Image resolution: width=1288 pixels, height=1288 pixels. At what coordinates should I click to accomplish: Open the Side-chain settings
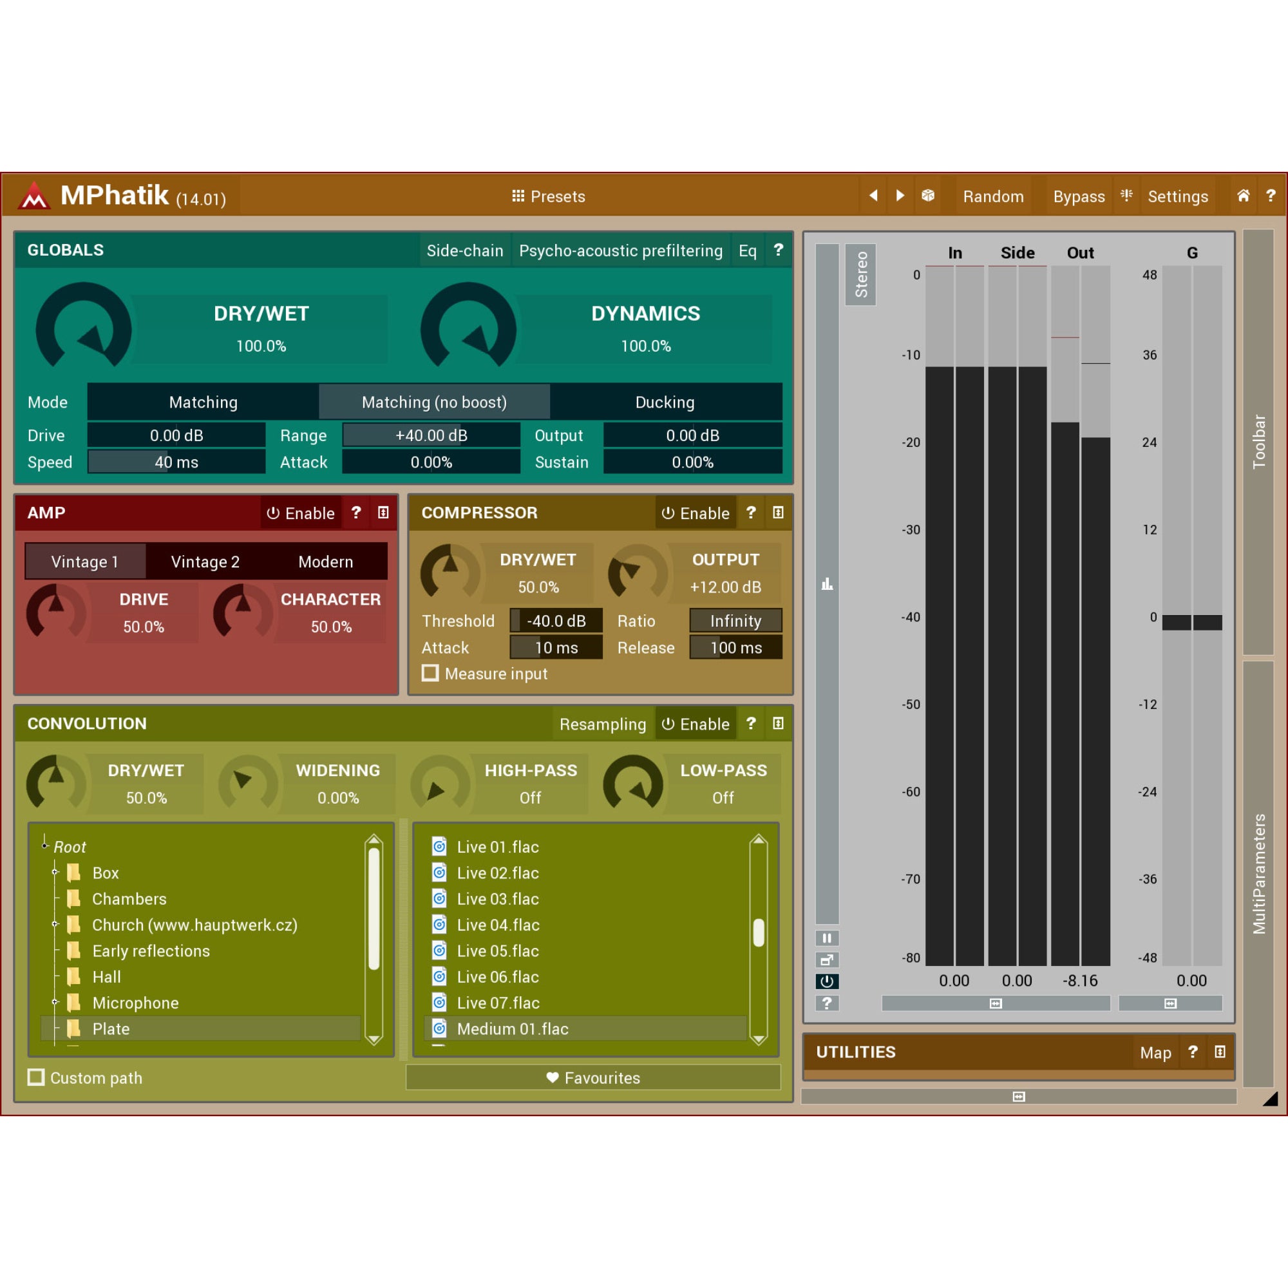click(x=465, y=251)
